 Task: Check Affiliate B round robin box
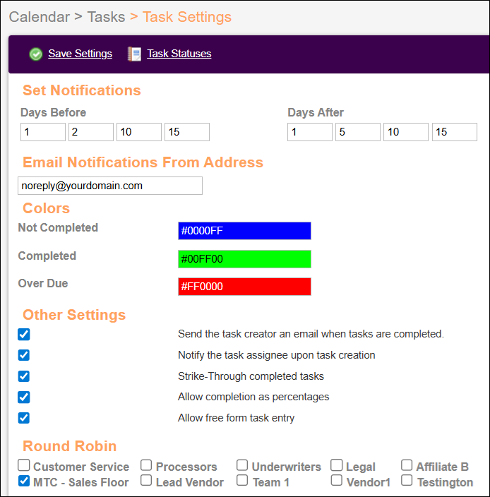pos(407,465)
